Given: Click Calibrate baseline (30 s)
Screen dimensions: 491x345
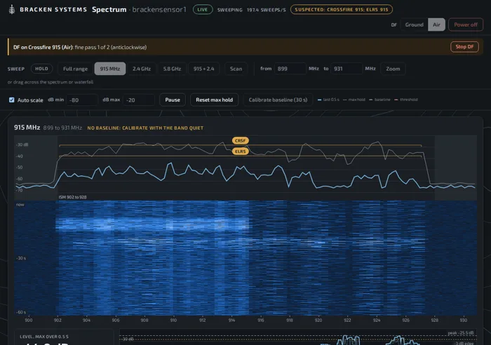Looking at the screenshot, I should pos(278,100).
